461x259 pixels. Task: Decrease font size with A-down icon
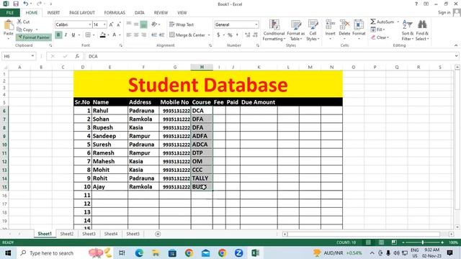click(119, 24)
